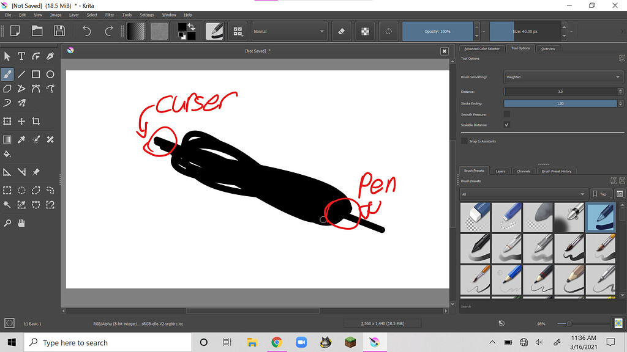This screenshot has height=352, width=627.
Task: Select the Gradient tool
Action: (8, 139)
